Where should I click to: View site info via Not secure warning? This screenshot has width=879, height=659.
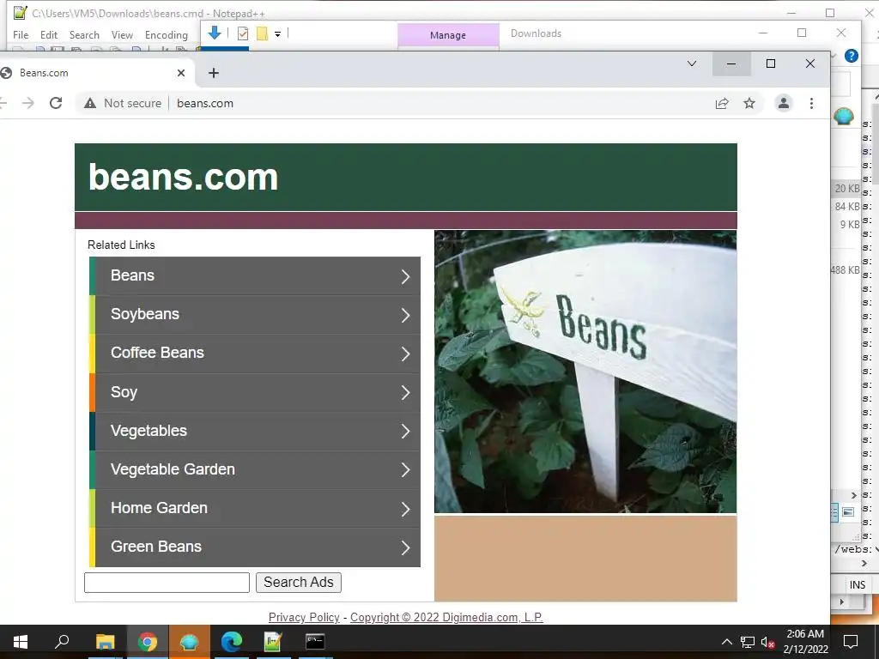click(123, 103)
